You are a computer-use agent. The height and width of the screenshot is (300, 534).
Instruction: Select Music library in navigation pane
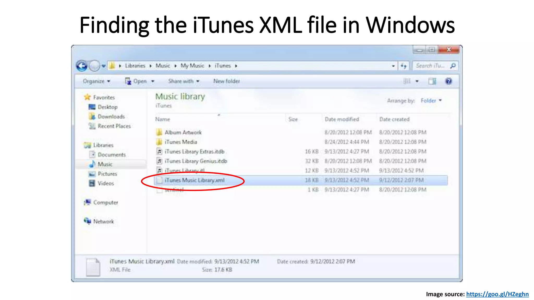point(105,164)
